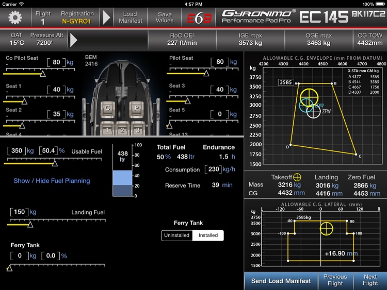
Task: Select RoC OEI 227 ft/min value
Action: pyautogui.click(x=182, y=43)
